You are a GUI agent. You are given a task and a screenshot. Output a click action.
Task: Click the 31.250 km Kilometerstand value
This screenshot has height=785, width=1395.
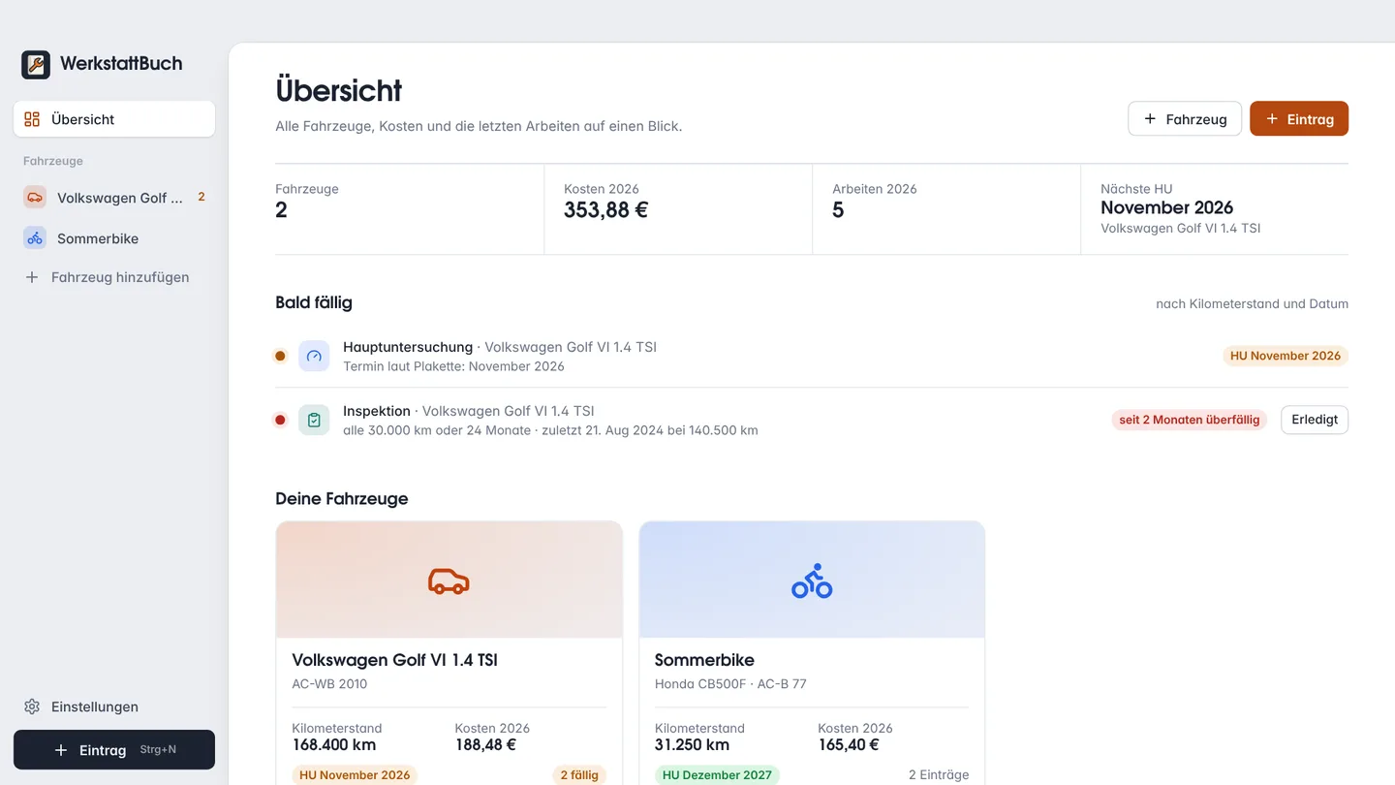point(692,744)
